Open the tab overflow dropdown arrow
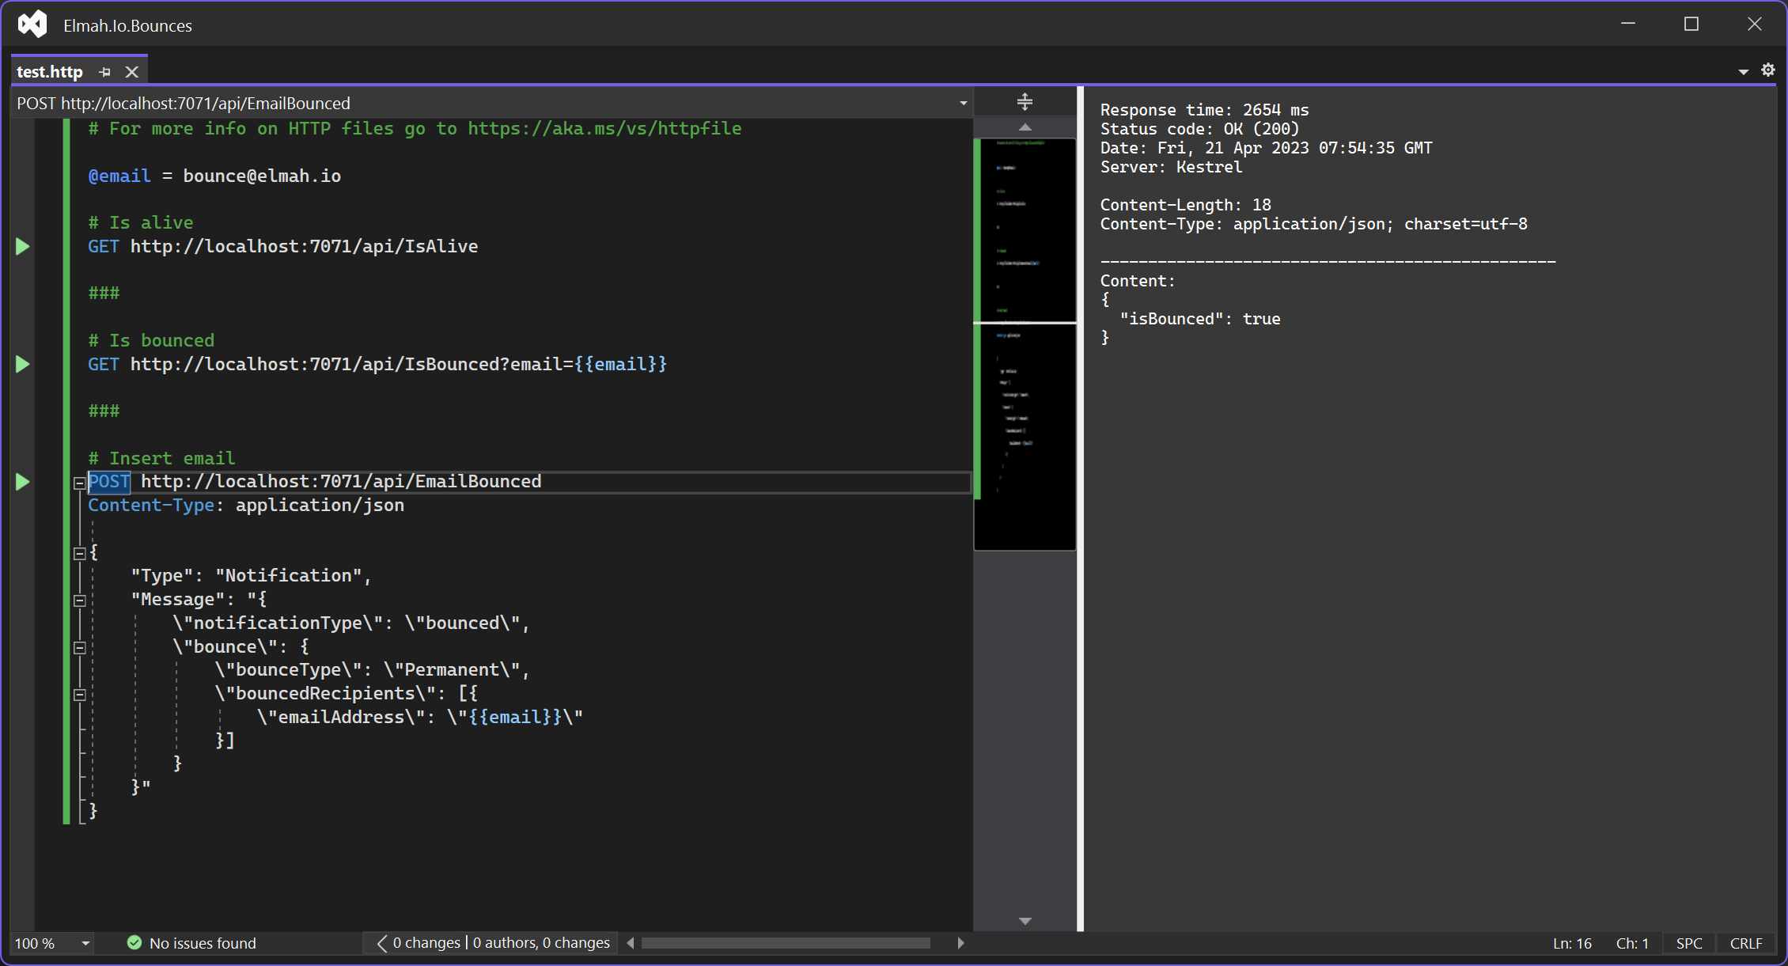Screen dimensions: 1788x966 pyautogui.click(x=1743, y=72)
